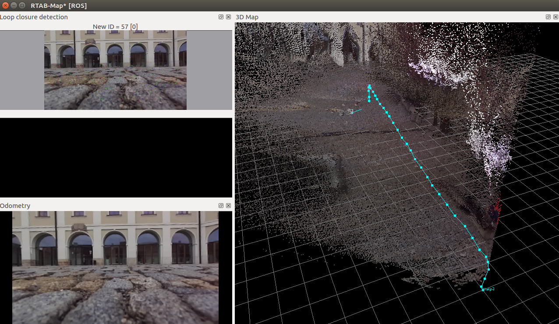Close the Loop closure detection panel
The image size is (559, 324).
(228, 17)
